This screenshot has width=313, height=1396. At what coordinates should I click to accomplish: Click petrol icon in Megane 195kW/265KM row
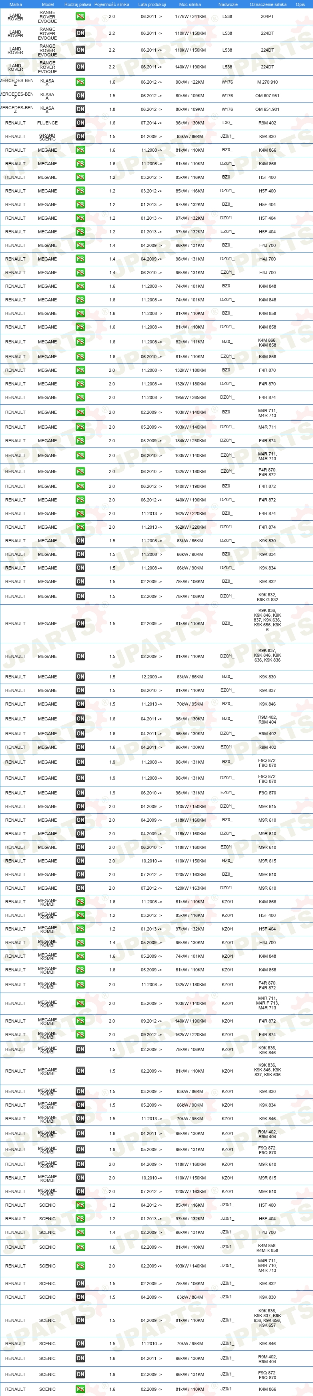pos(80,398)
